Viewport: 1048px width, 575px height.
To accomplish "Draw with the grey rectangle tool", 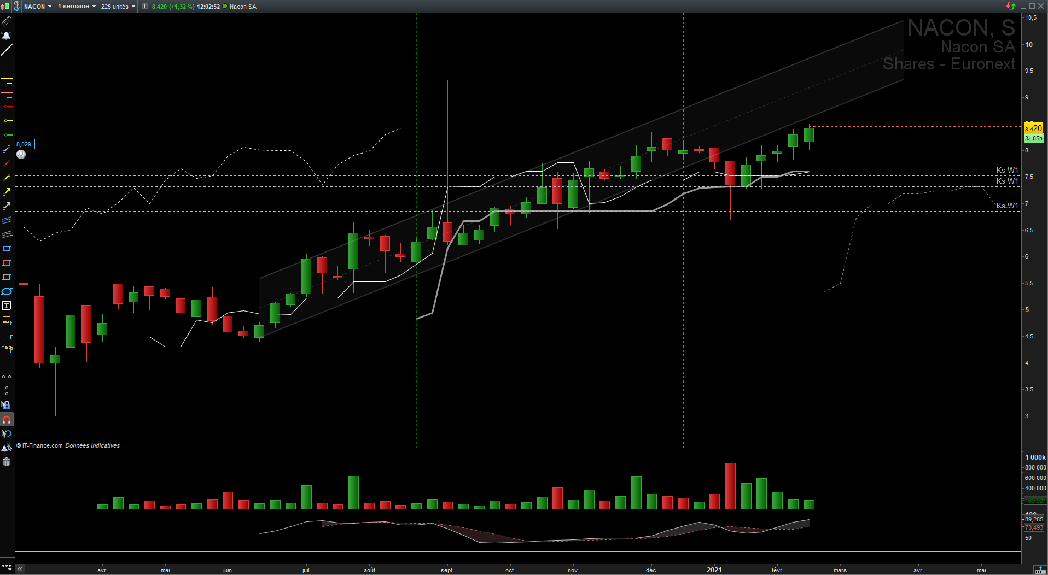I will (7, 278).
